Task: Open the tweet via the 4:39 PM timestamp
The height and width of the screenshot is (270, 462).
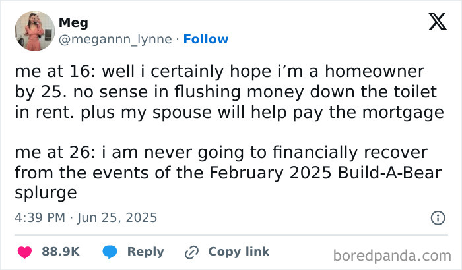Action: (40, 218)
